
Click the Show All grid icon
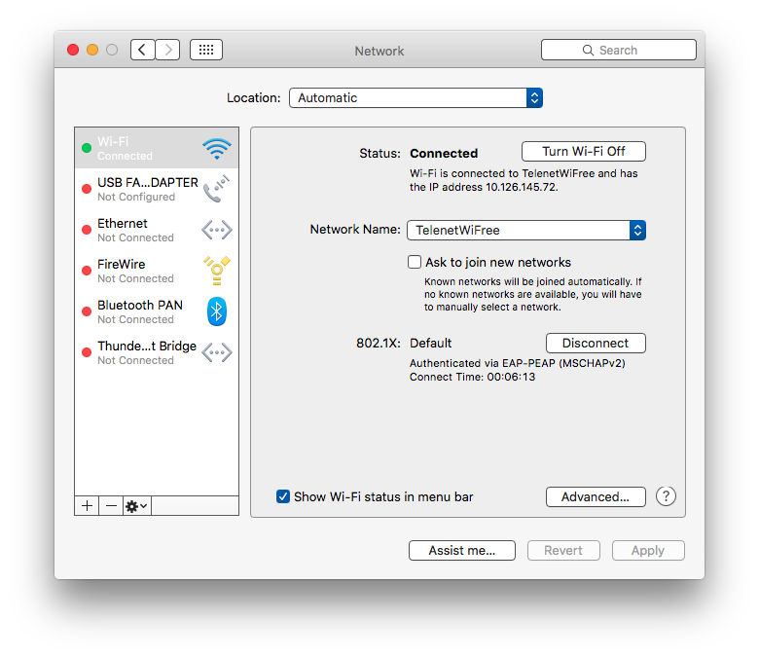click(206, 50)
